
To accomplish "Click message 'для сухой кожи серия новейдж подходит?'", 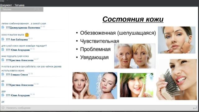I will [x=24, y=46].
